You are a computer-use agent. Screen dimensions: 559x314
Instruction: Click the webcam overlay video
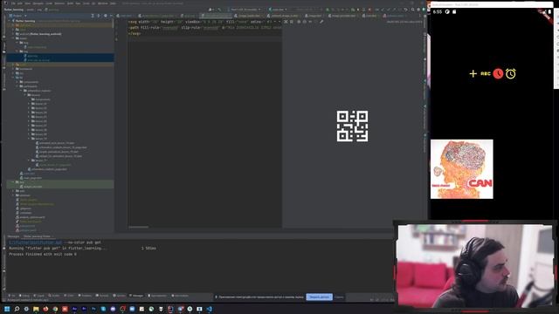click(475, 265)
